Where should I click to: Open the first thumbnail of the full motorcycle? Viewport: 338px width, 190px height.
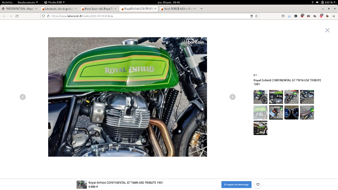point(260,97)
